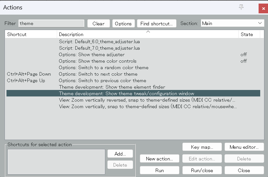Select Switch to next color theme action
Viewport: 268px width, 177px height.
click(133, 74)
